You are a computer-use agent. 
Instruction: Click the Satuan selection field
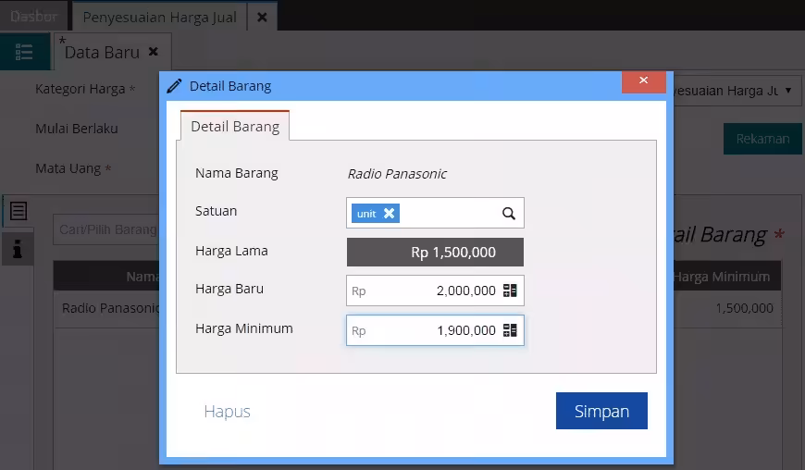[x=435, y=213]
